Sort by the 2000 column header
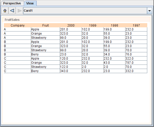This screenshot has height=127, width=154. (71, 25)
